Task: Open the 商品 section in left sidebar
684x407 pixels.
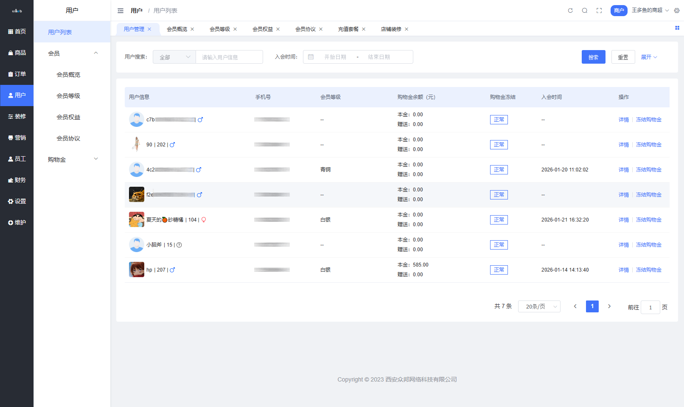Action: click(x=17, y=53)
